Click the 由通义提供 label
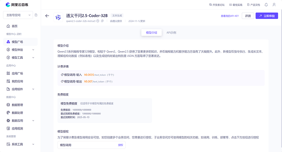Image resolution: width=282 pixels, height=152 pixels. pos(116,21)
